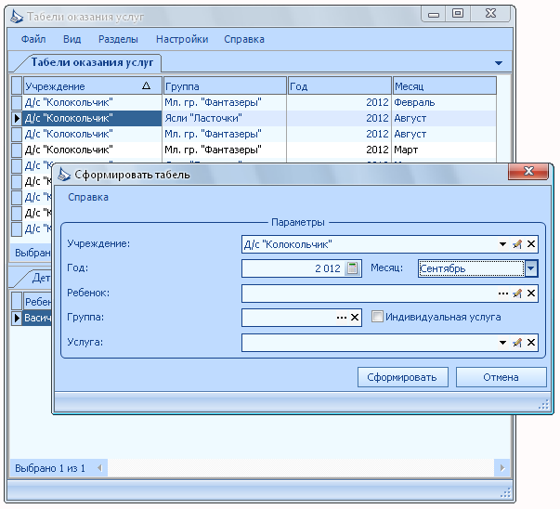Click the Отмена button
Image resolution: width=560 pixels, height=509 pixels.
coord(501,377)
